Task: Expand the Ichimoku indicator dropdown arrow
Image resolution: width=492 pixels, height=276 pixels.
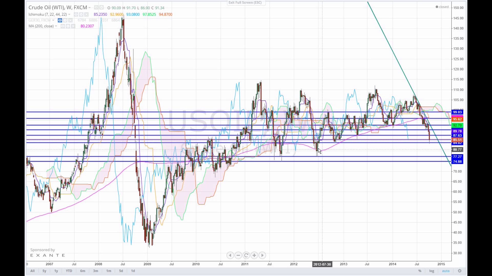Action: coord(69,15)
